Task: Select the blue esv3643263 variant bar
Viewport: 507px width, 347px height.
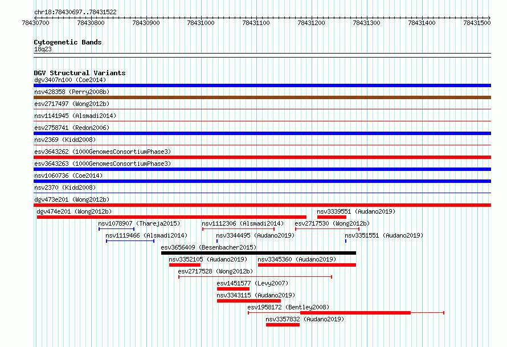Action: 262,169
